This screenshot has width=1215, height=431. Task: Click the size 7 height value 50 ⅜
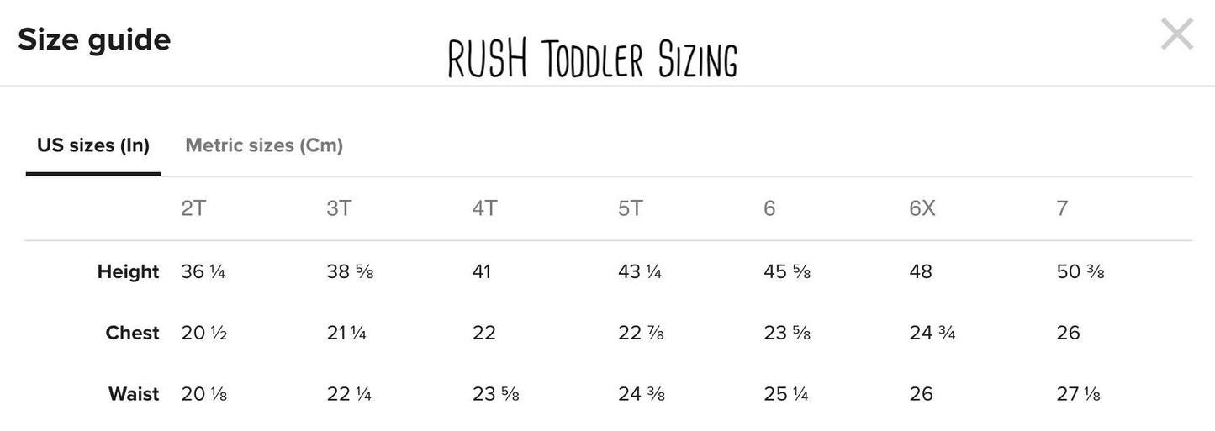coord(1080,271)
